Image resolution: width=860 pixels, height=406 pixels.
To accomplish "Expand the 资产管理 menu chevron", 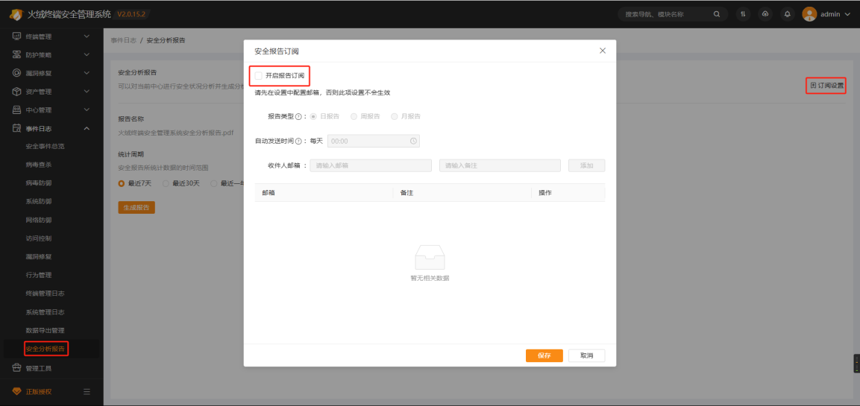I will [x=87, y=92].
